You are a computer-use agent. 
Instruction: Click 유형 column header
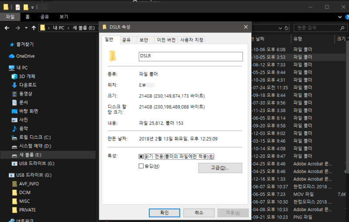click(x=298, y=39)
